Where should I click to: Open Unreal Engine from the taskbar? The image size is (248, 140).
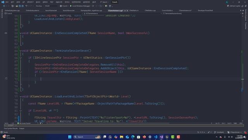(x=167, y=137)
